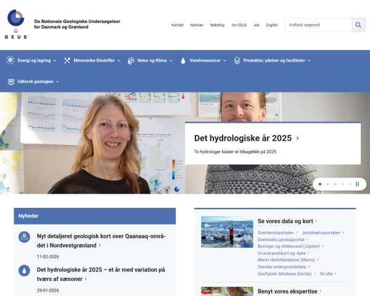The width and height of the screenshot is (370, 296).
Task: Click the GEUS logo in header
Action: tap(15, 24)
